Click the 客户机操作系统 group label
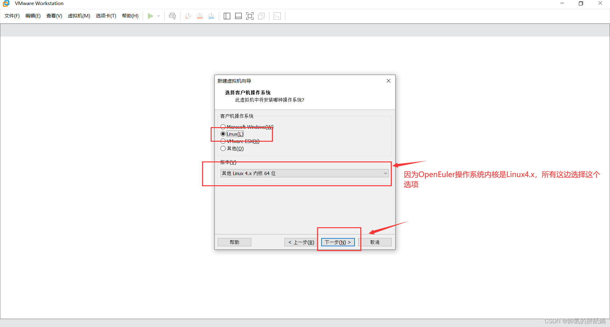Viewport: 610px width, 327px height. 237,116
